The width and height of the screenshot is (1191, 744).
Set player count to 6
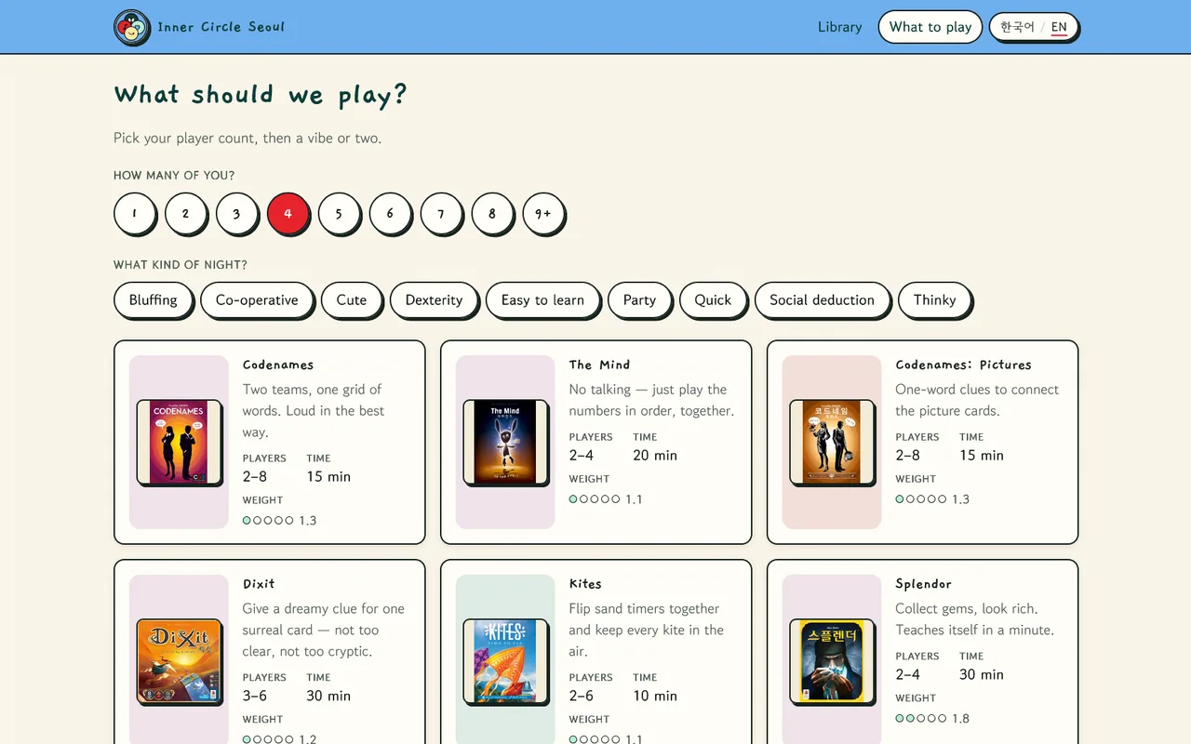click(391, 214)
